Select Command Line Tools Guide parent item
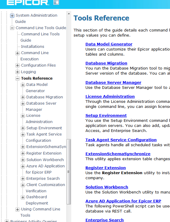This screenshot has width=170, height=222. pos(41,28)
